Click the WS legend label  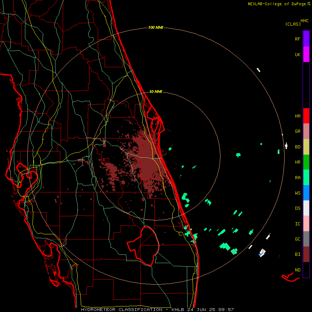click(x=297, y=193)
